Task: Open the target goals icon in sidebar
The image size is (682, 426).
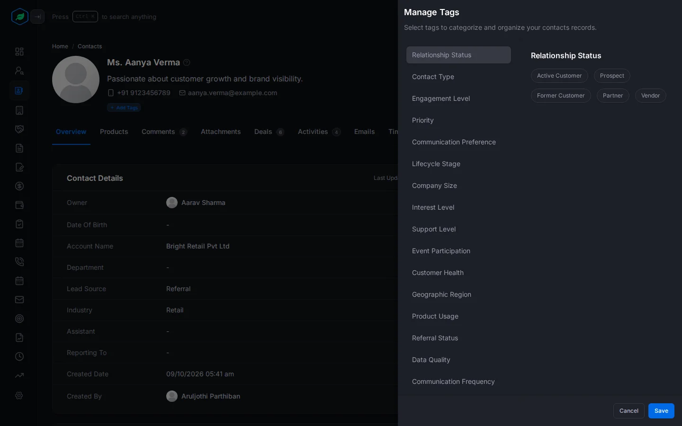Action: pyautogui.click(x=19, y=319)
